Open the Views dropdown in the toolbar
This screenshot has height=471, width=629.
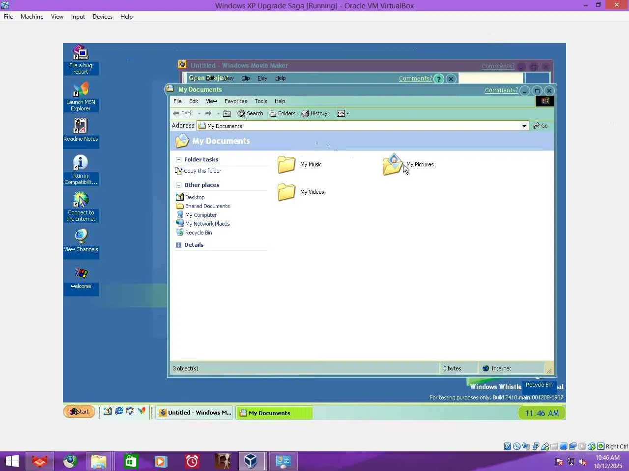point(343,113)
